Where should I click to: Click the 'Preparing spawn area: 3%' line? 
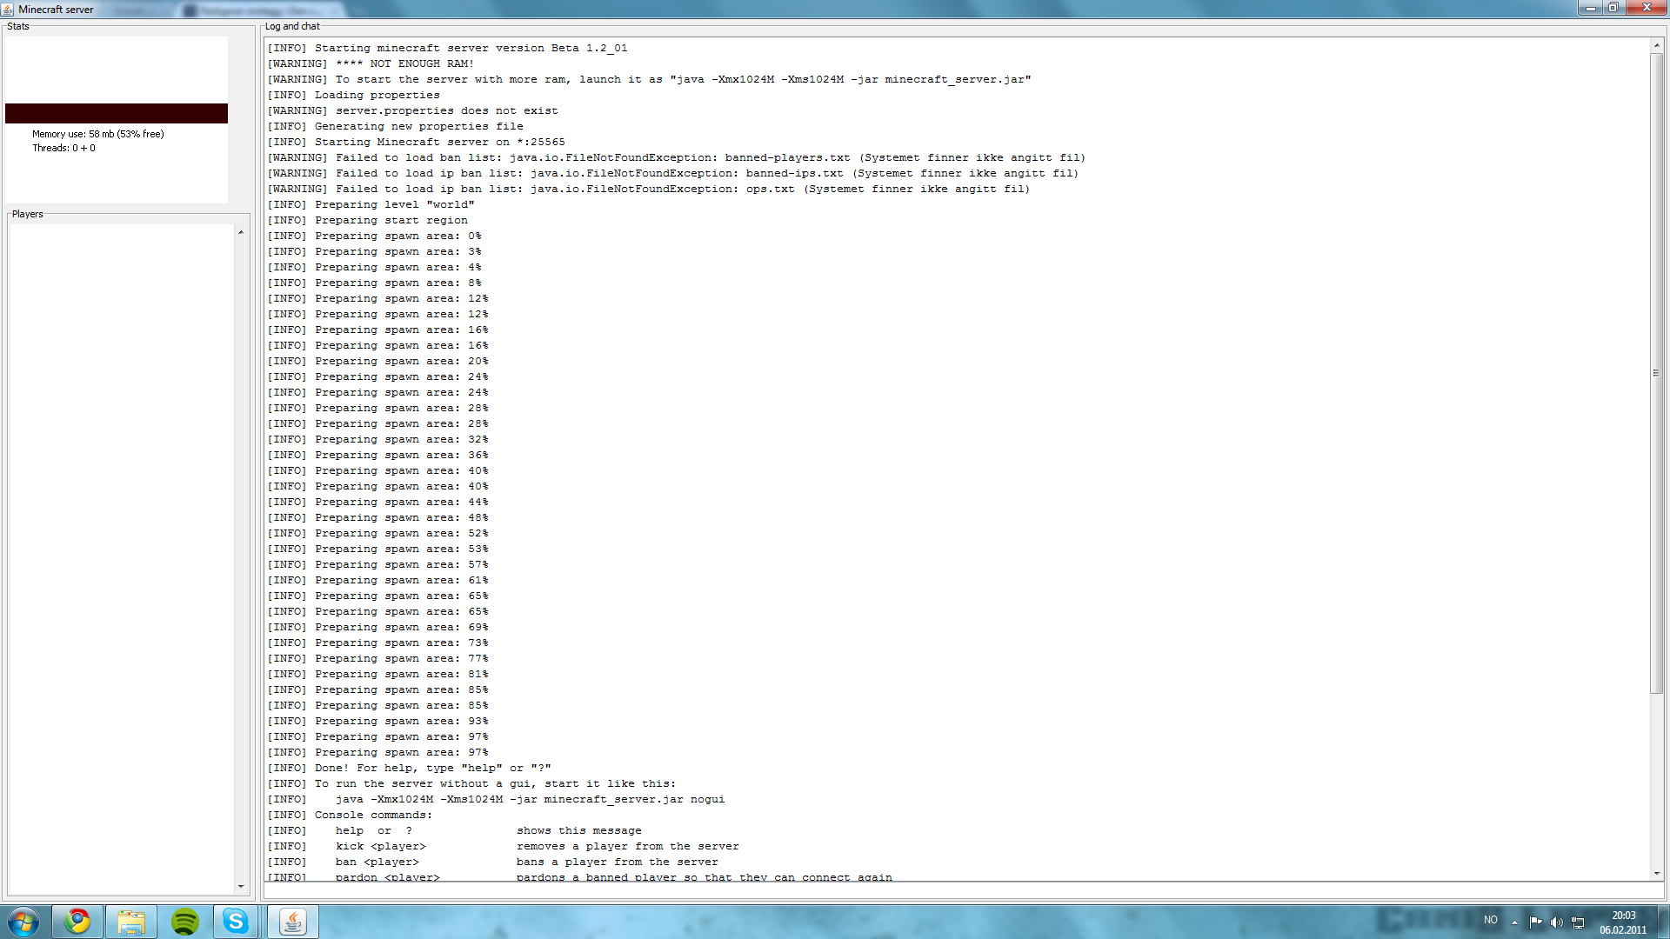pyautogui.click(x=375, y=251)
